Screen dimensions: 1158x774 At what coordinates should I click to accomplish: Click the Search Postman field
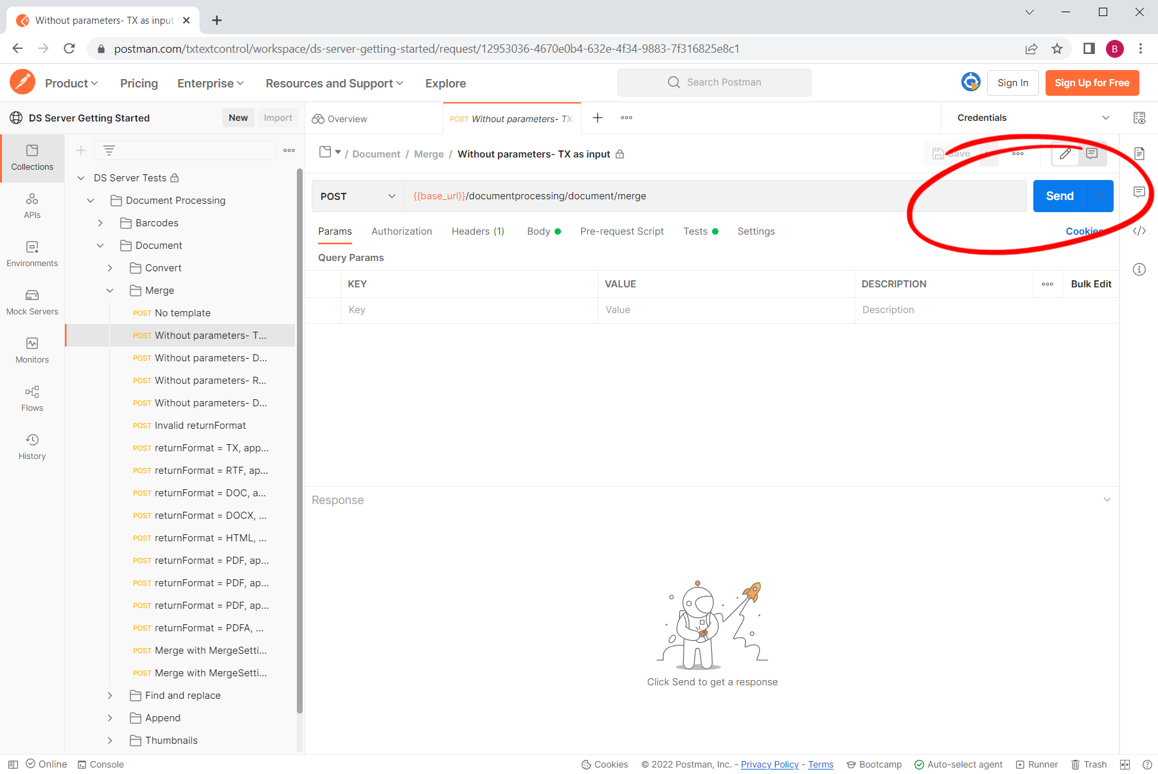coord(714,82)
